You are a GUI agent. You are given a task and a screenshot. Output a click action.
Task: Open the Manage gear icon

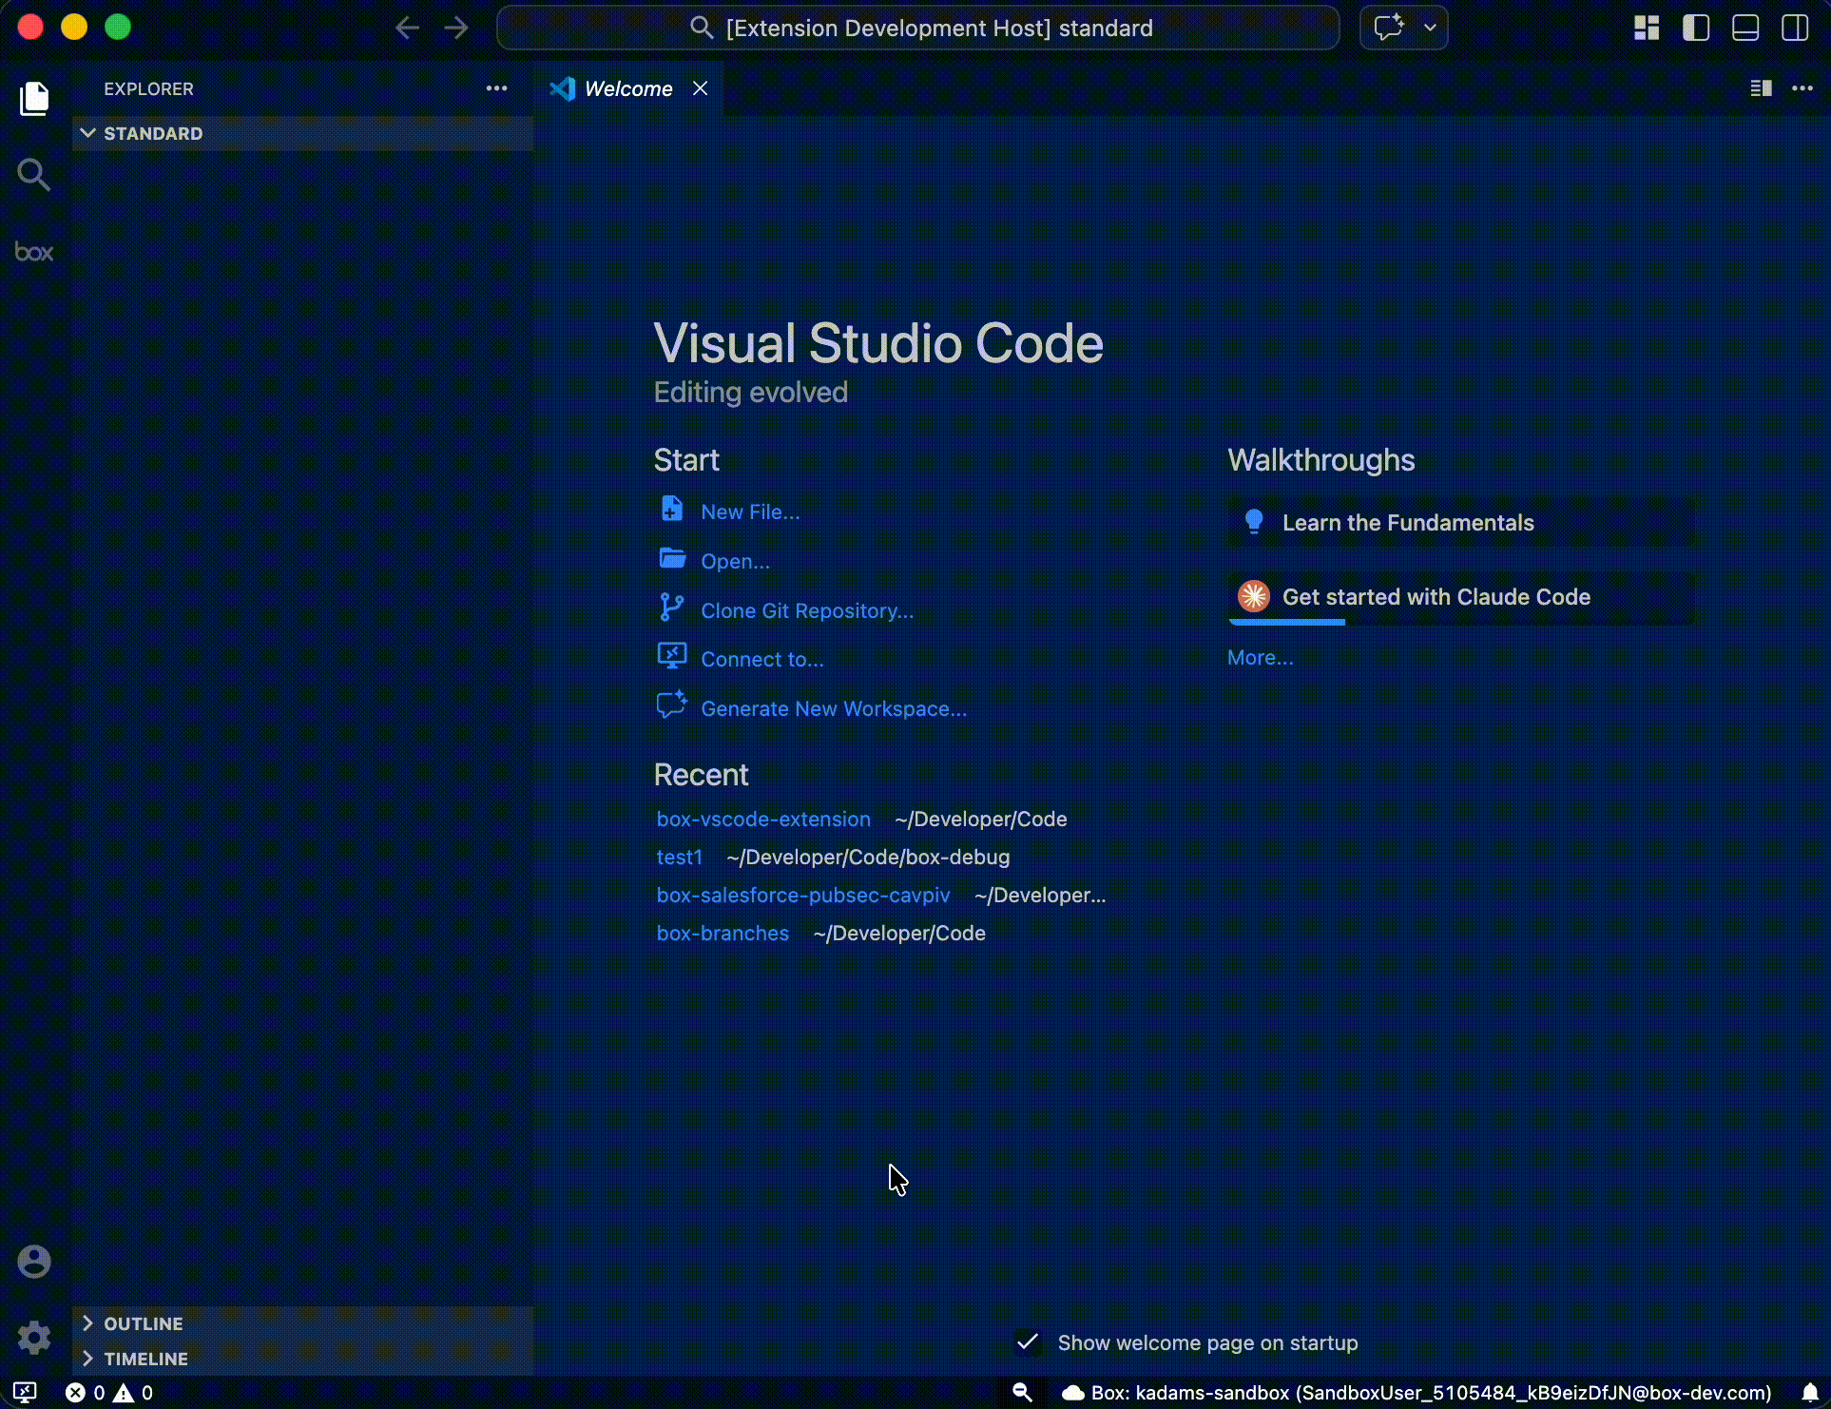pyautogui.click(x=34, y=1338)
